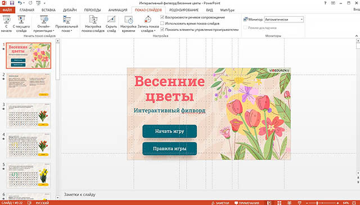
Task: Fit slide to current window icon
Action: 354,203
